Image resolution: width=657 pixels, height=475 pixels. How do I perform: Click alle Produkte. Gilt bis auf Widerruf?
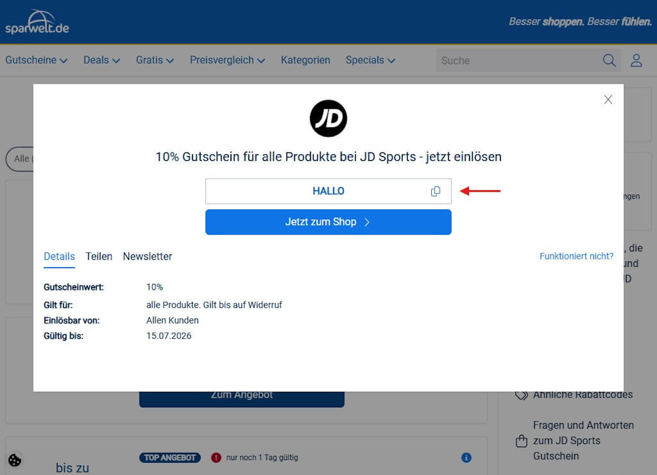coord(214,305)
